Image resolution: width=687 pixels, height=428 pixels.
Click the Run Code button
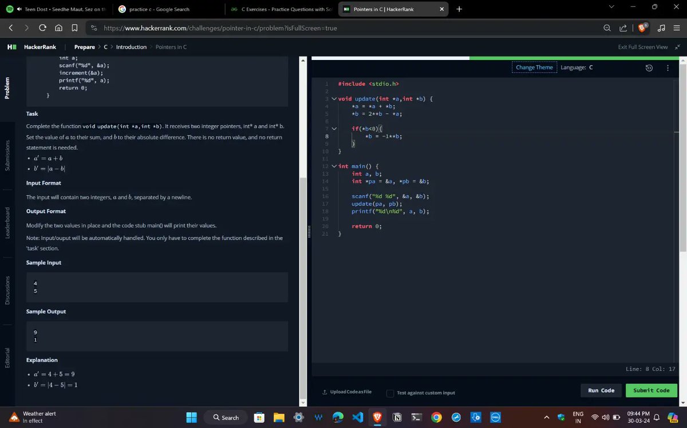coord(601,390)
